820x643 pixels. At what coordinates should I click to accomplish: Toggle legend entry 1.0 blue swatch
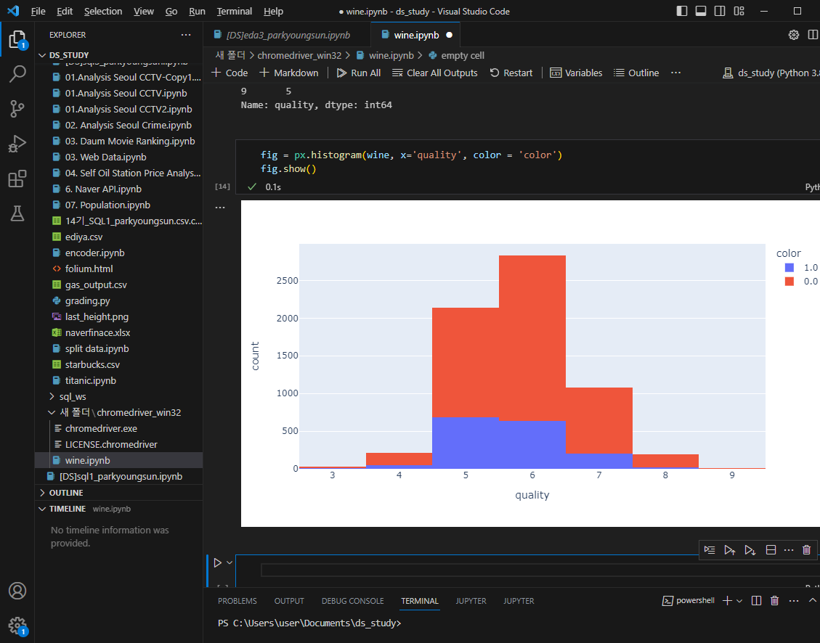tap(789, 268)
